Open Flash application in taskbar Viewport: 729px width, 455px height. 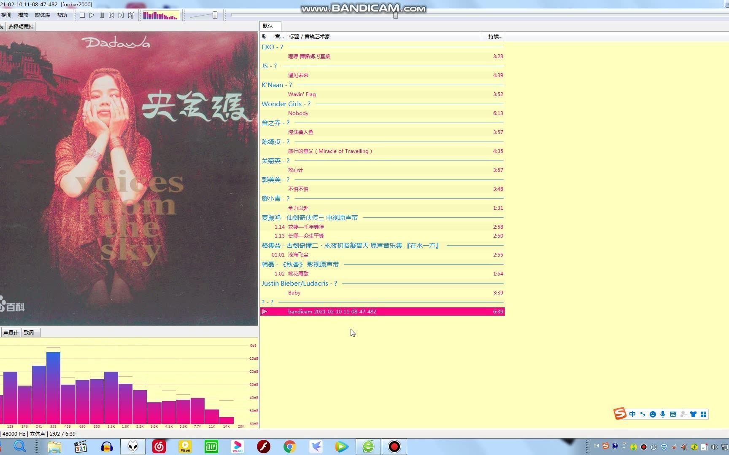[x=264, y=447]
